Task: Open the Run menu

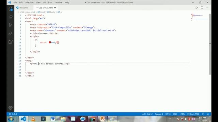Action: click(x=50, y=2)
